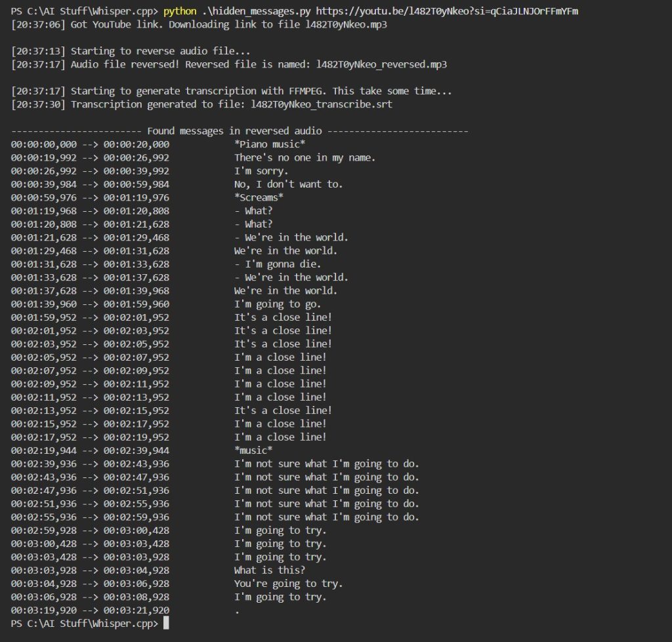The height and width of the screenshot is (642, 672).
Task: Click the "You're going to try." line
Action: click(288, 584)
